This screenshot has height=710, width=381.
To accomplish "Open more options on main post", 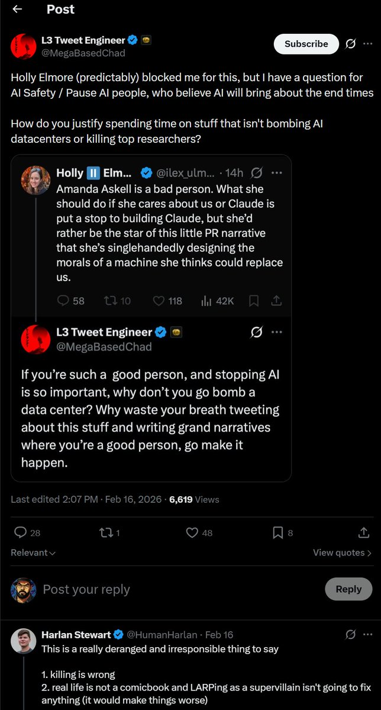I will pyautogui.click(x=369, y=44).
